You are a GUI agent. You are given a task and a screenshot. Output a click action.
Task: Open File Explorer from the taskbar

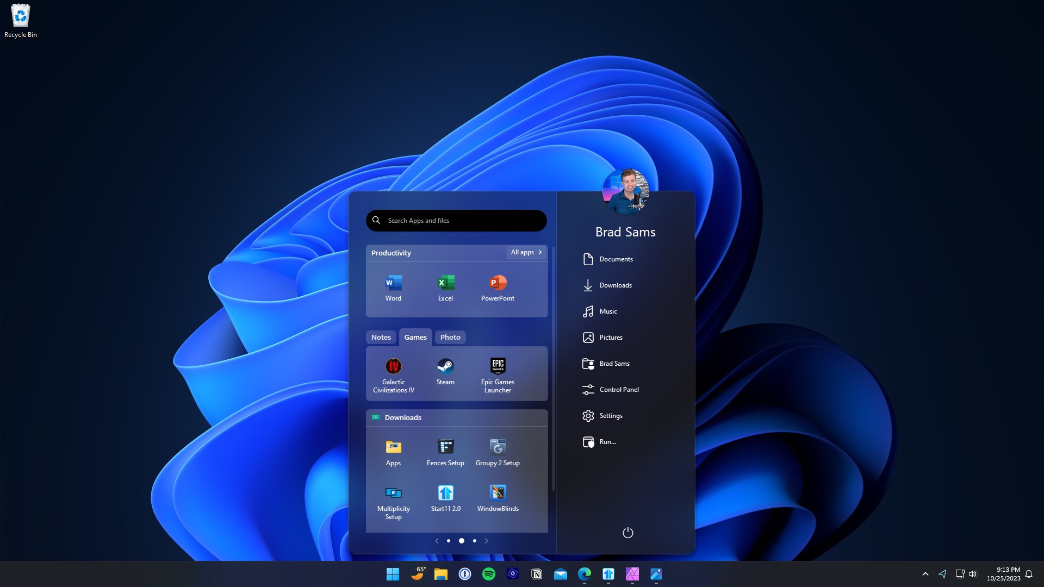441,574
